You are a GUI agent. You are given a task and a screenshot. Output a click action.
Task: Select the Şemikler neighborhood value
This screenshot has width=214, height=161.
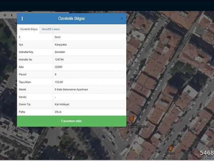60,52
